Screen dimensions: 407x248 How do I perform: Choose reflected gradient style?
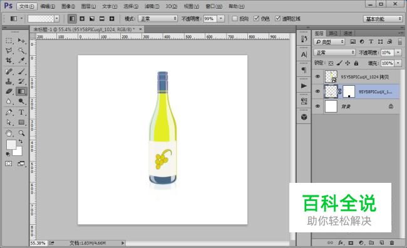[x=101, y=19]
